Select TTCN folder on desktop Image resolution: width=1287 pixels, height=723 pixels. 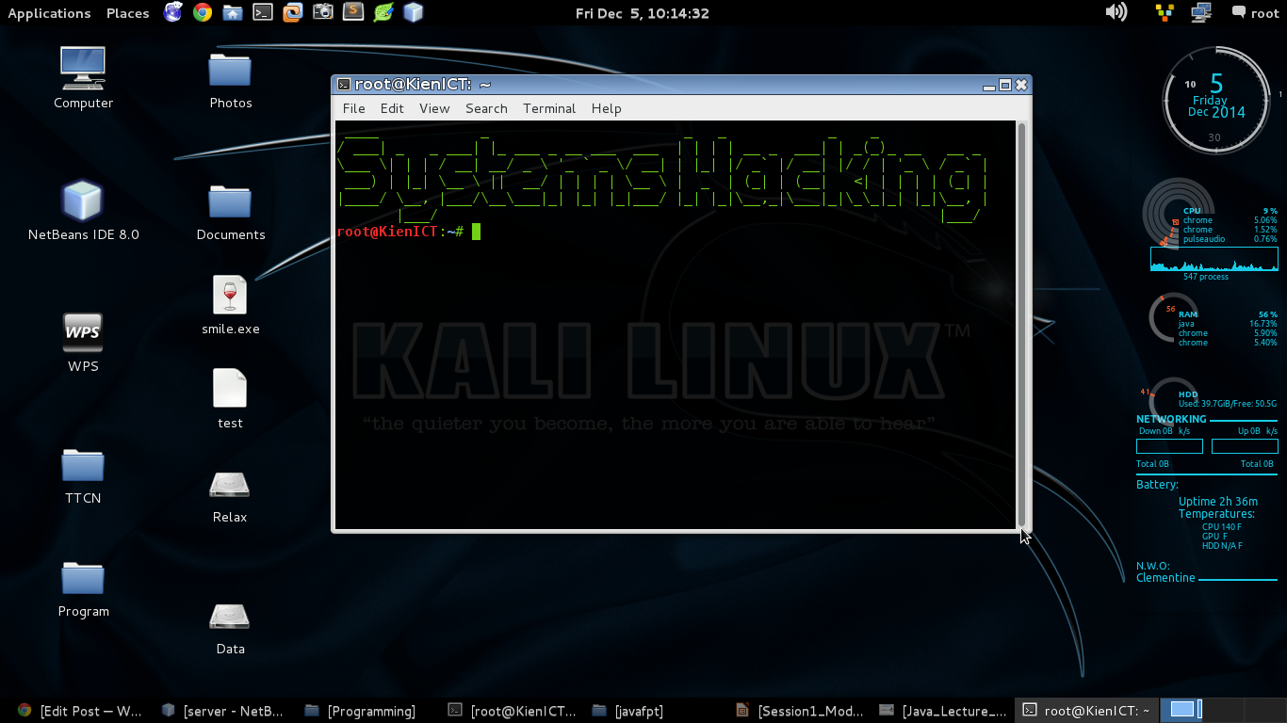83,475
